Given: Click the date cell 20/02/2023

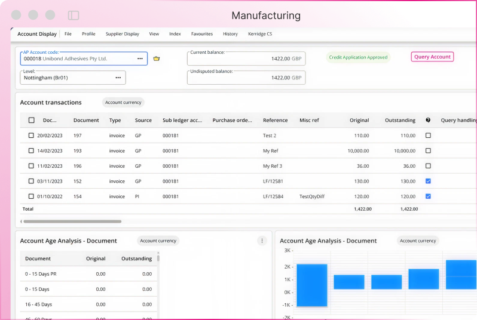Looking at the screenshot, I should (x=50, y=136).
